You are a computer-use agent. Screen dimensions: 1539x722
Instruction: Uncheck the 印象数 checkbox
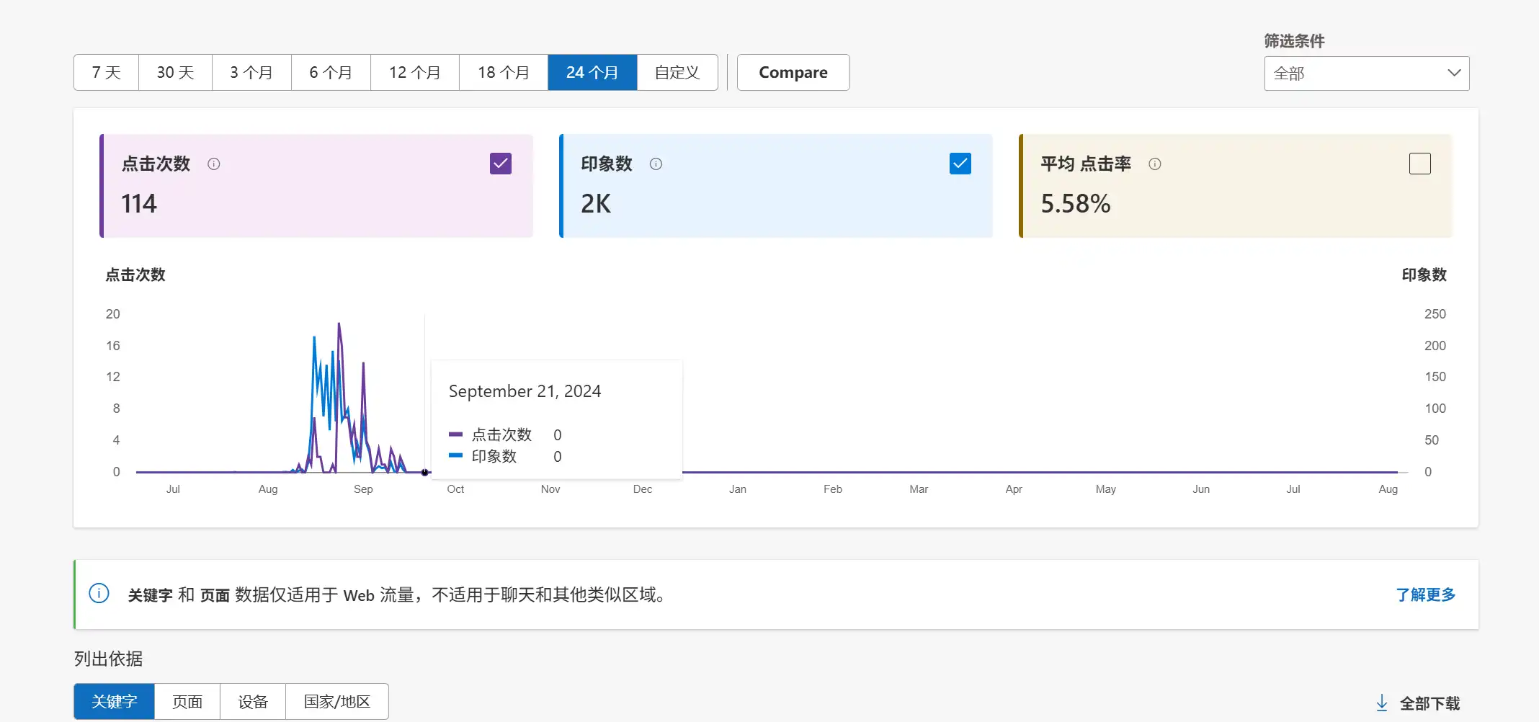tap(960, 164)
